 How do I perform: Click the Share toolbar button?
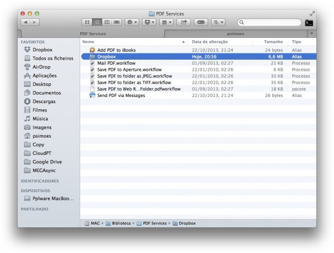tap(184, 22)
